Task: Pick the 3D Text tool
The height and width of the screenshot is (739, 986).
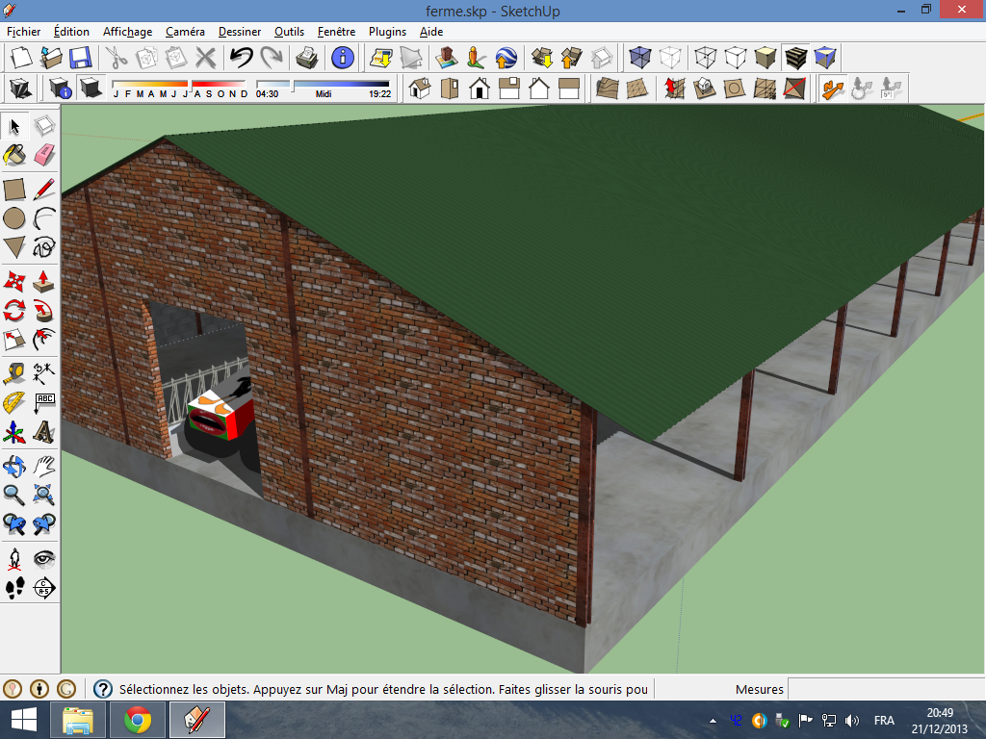Action: point(44,432)
